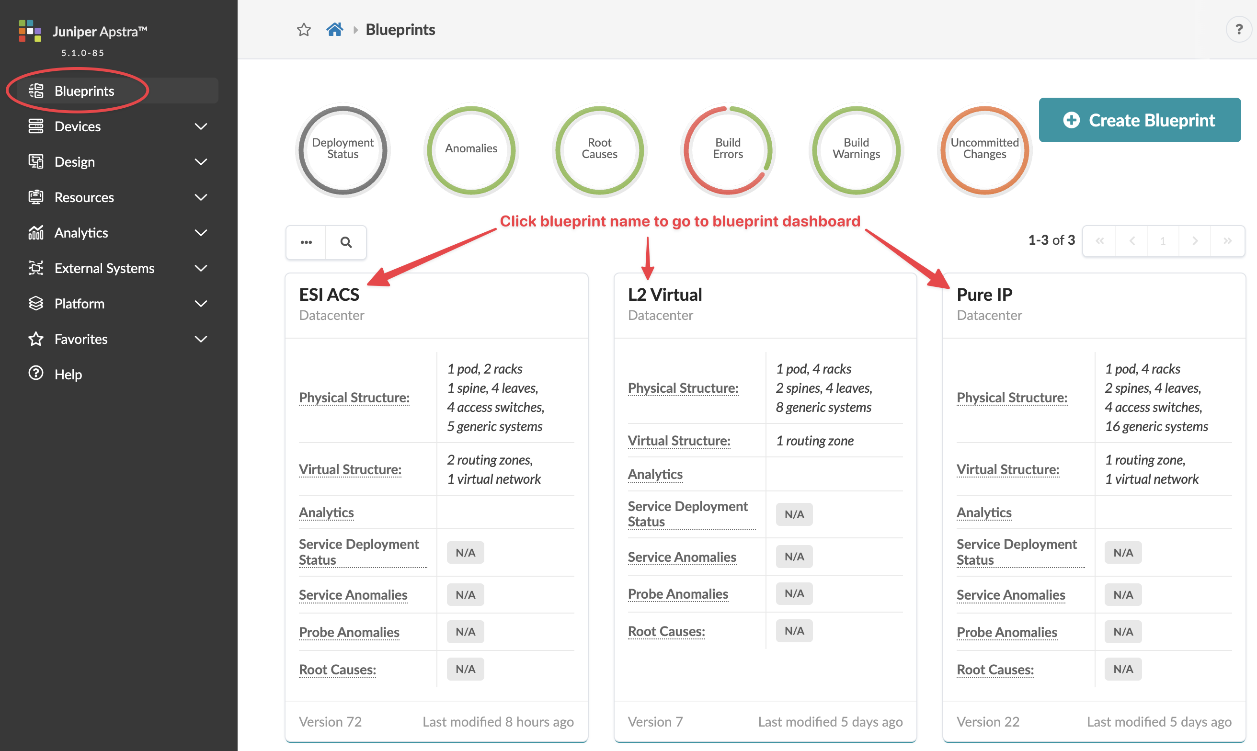Click the Build Errors status gauge
Viewport: 1257px width, 751px height.
point(728,149)
